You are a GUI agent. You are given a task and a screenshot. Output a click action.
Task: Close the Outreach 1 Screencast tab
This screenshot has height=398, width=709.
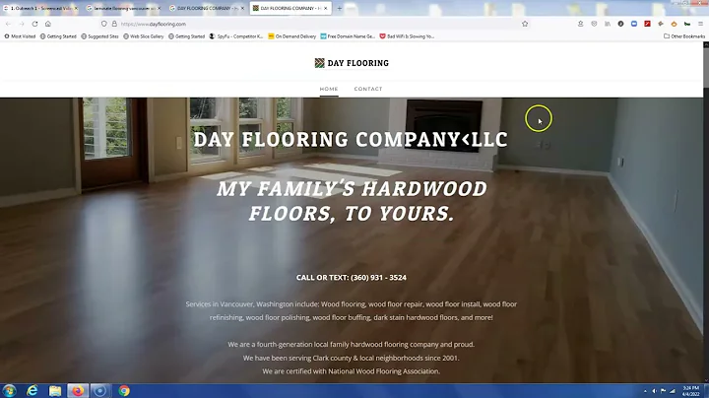(76, 8)
